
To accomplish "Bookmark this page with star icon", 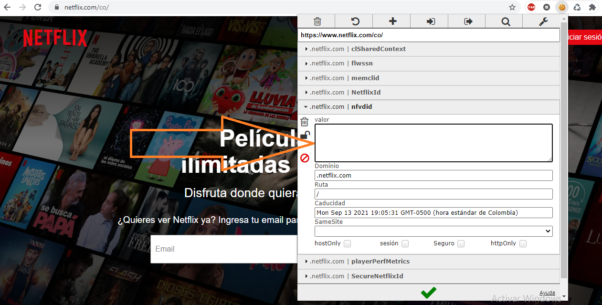I will pos(512,7).
